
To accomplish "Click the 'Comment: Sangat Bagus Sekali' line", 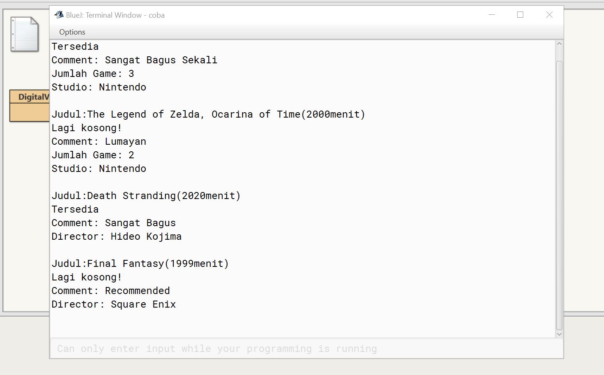I will (x=134, y=60).
